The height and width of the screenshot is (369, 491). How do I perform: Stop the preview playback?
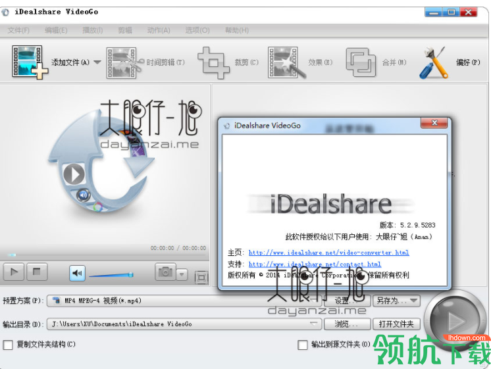point(37,272)
